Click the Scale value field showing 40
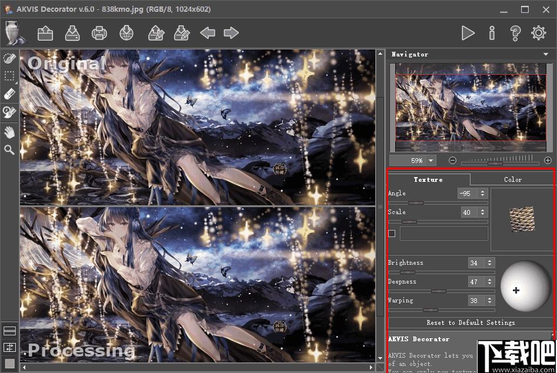 469,212
